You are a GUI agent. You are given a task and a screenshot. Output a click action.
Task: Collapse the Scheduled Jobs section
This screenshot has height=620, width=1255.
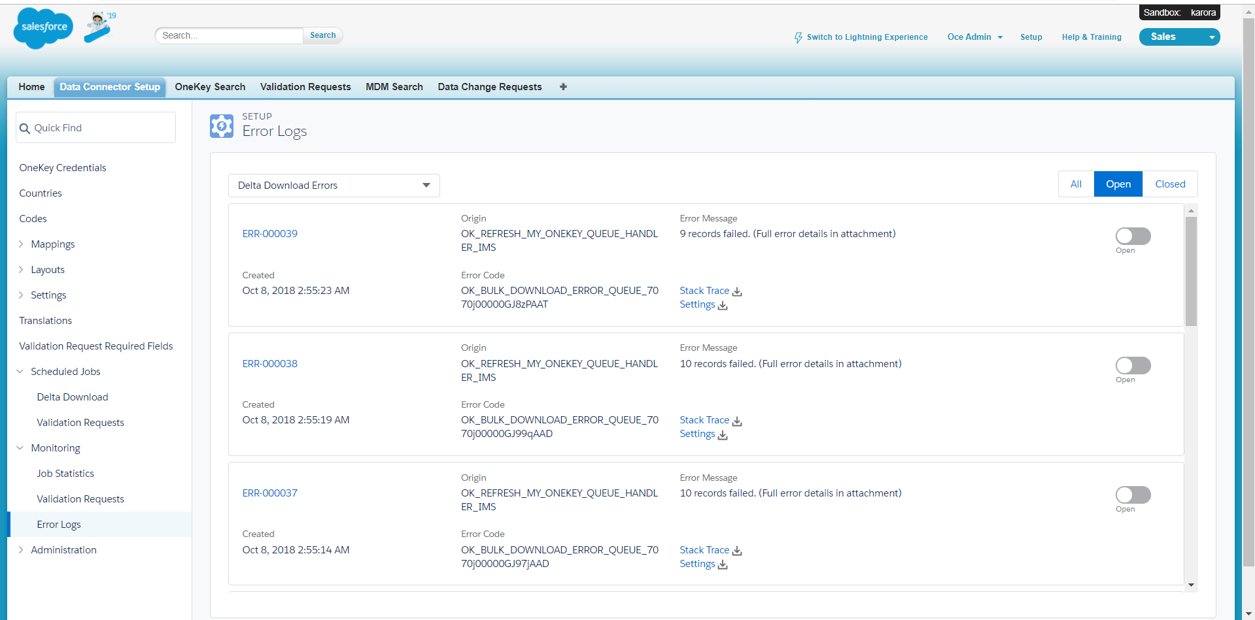(x=20, y=372)
